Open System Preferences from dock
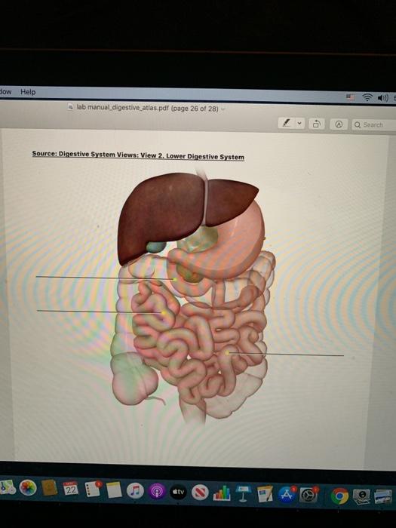The image size is (396, 528). click(308, 495)
